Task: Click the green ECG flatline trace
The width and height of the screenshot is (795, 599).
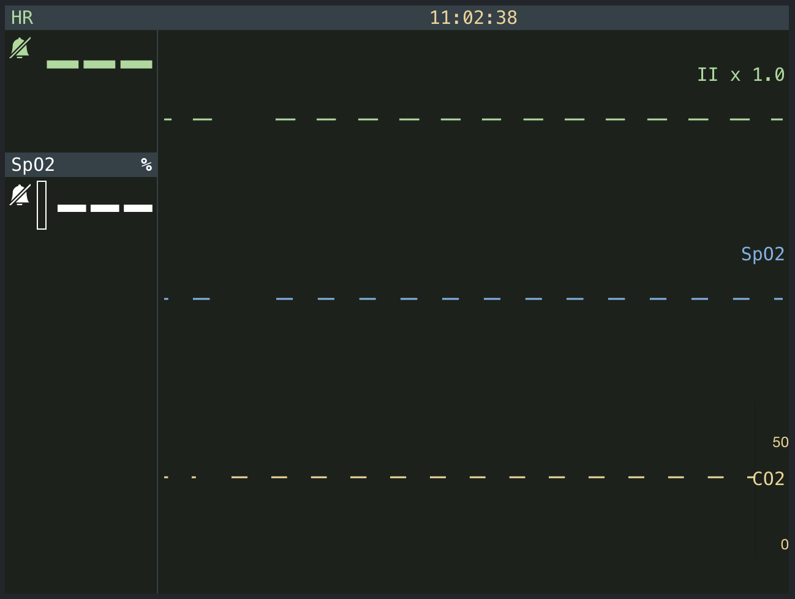Action: (x=450, y=119)
